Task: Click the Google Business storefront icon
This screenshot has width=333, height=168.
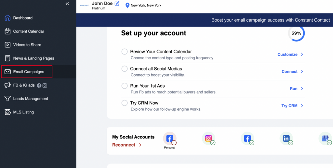Action: tap(325, 138)
